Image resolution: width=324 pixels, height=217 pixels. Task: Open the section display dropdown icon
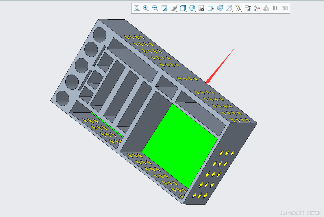tap(229, 8)
